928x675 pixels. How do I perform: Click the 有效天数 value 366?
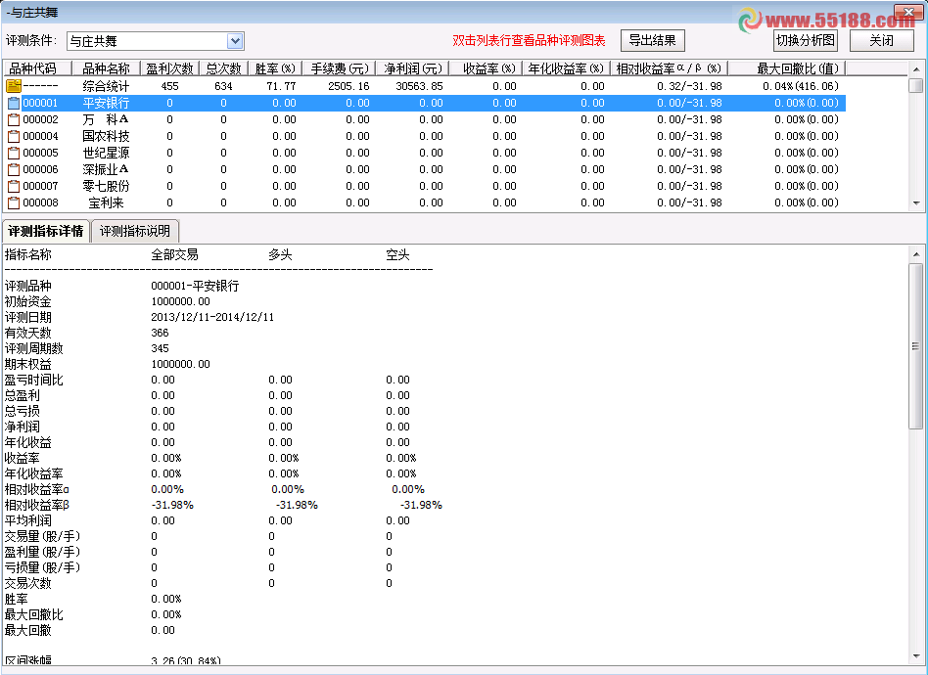tap(160, 333)
